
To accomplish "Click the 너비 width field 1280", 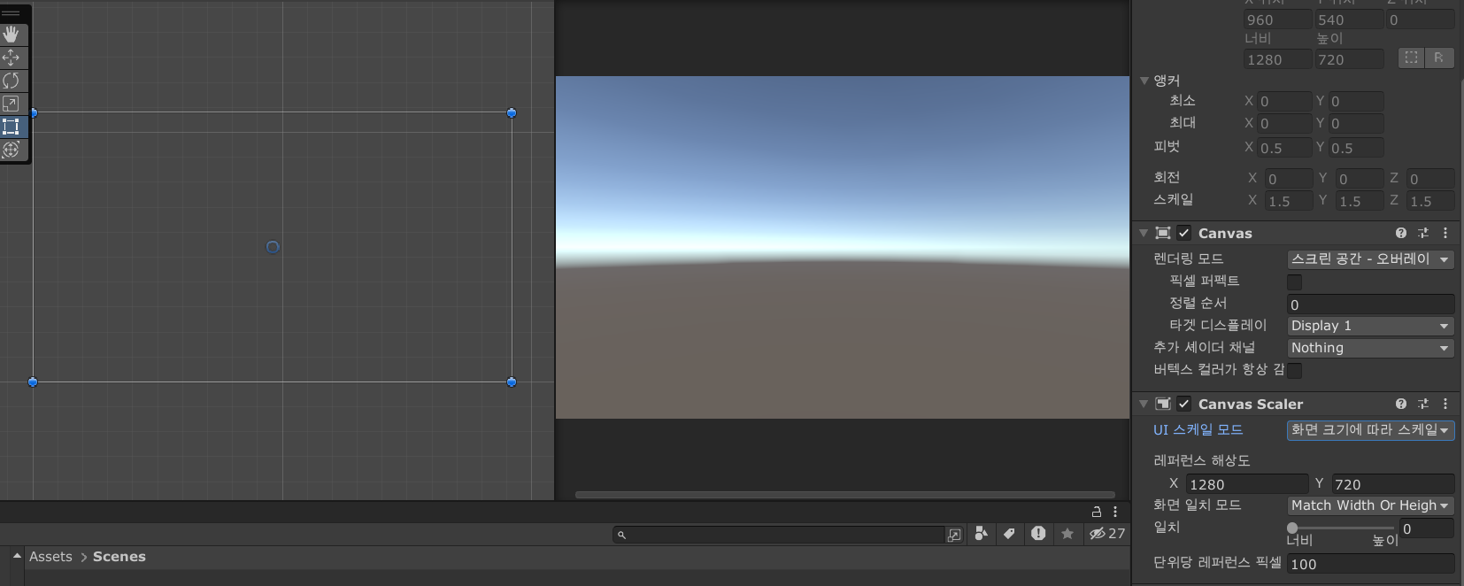I will coord(1277,59).
